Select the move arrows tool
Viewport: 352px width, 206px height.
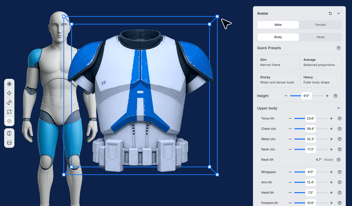[x=9, y=93]
